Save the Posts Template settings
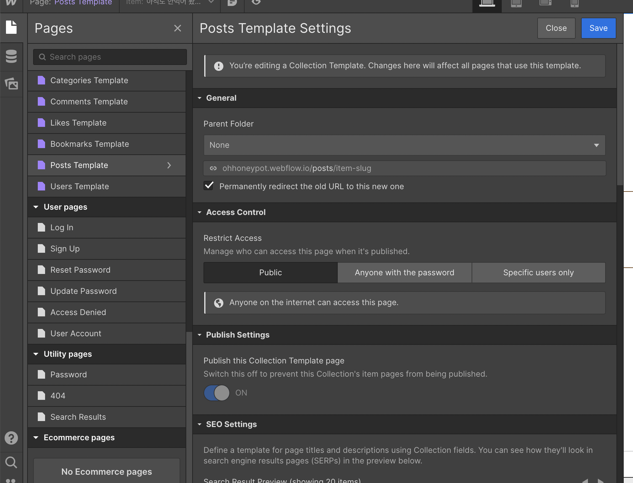 599,28
